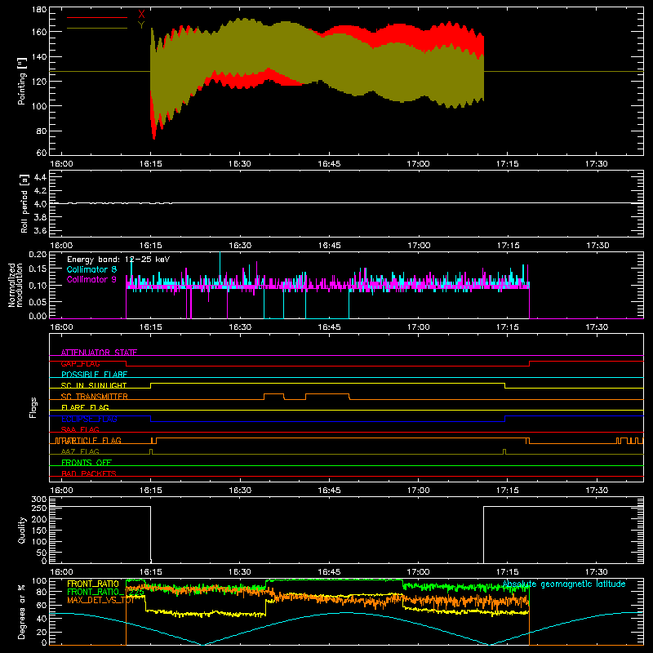Click the green 'FRONTS_OFF' label
This screenshot has width=653, height=653.
87,463
